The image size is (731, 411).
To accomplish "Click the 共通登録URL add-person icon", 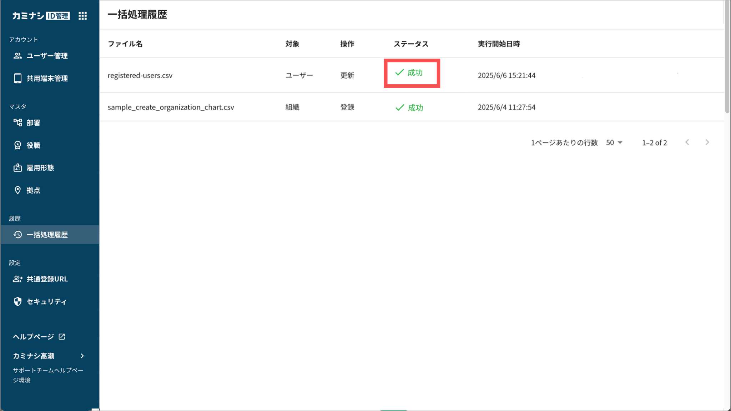I will (x=17, y=279).
